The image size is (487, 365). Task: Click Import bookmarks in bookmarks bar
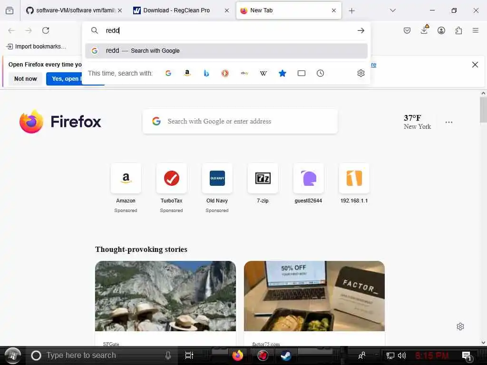pos(36,47)
